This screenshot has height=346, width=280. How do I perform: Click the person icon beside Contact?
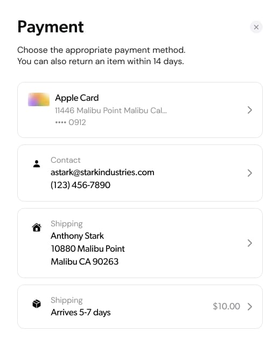coord(37,164)
